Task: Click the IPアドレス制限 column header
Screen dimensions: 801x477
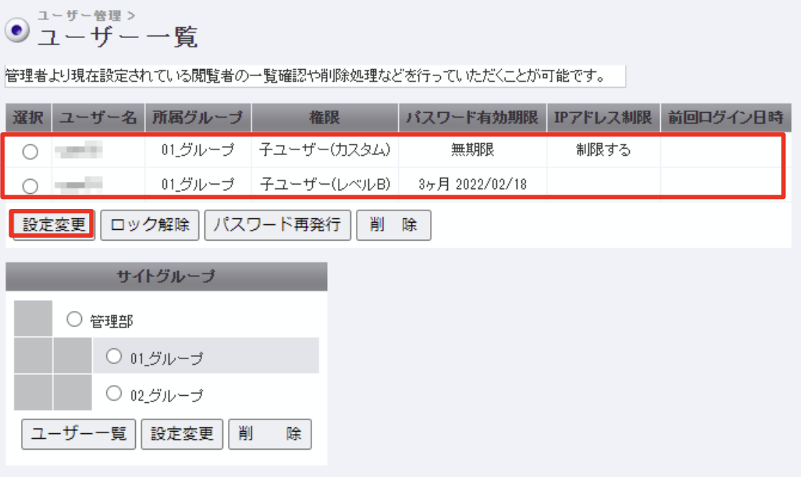Action: coord(603,118)
